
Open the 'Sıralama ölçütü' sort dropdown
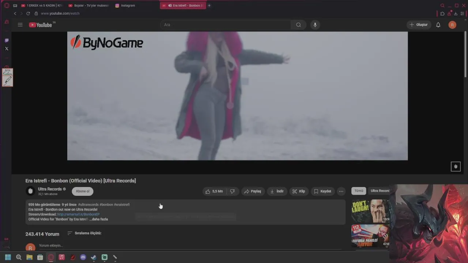(84, 233)
